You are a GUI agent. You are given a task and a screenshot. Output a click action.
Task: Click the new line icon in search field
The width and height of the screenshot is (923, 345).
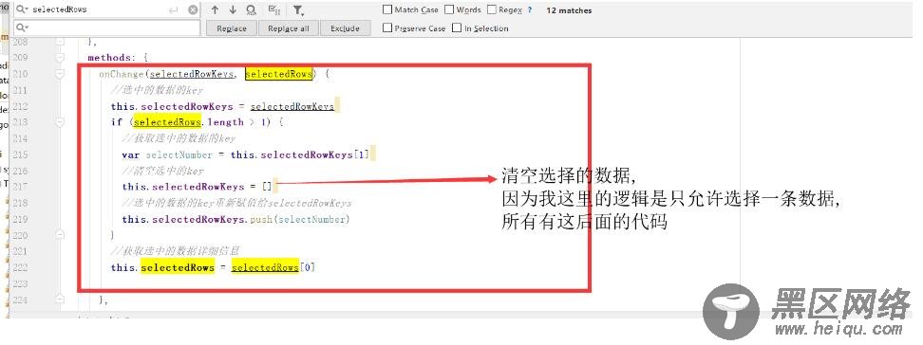173,10
